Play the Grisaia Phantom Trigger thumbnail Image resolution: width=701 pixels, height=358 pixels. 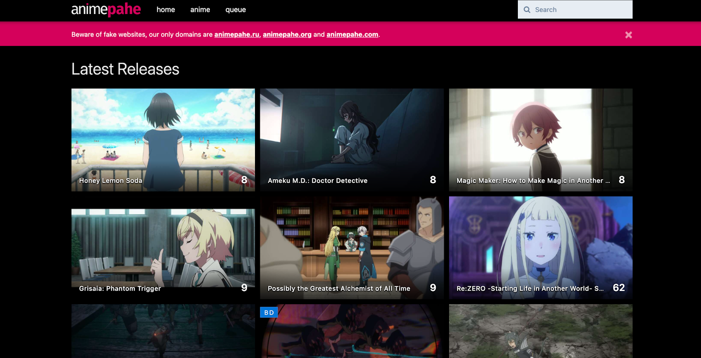pos(163,248)
